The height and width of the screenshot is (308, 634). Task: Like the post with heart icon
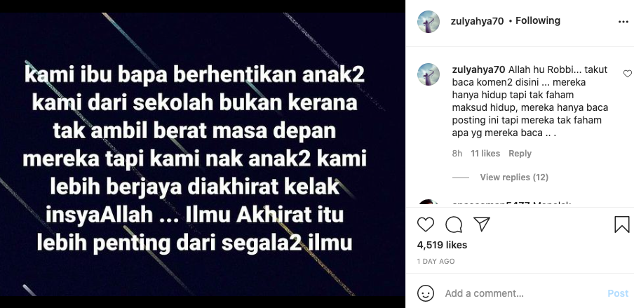pos(426,225)
